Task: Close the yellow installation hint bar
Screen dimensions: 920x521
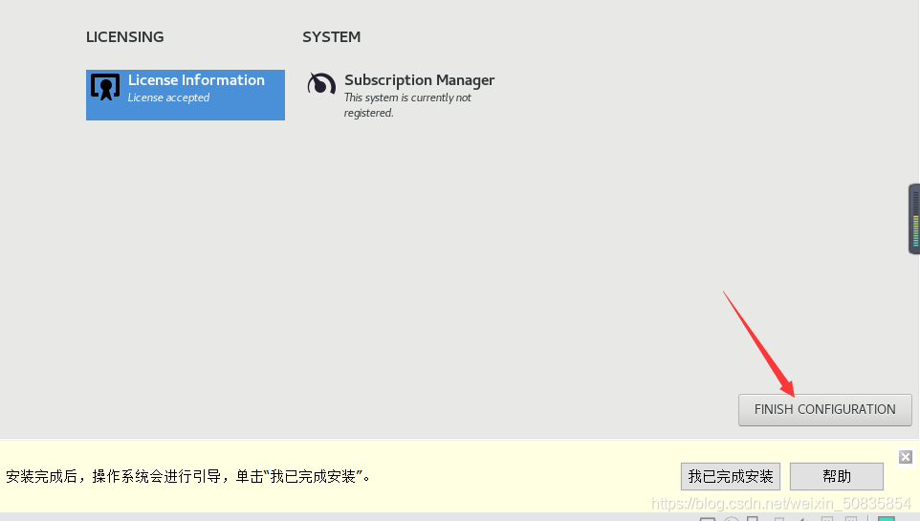Action: click(906, 457)
